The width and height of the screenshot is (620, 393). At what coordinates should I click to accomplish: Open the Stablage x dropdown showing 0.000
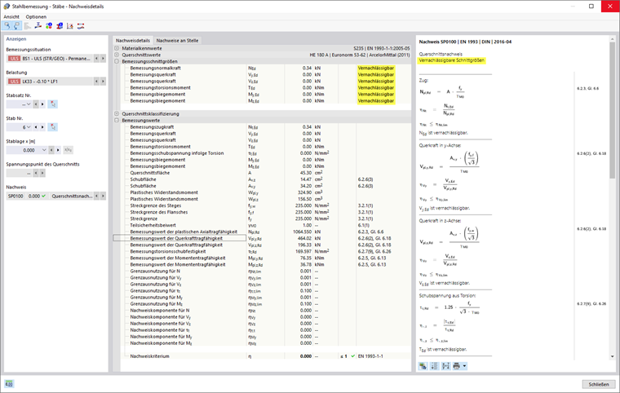point(44,150)
